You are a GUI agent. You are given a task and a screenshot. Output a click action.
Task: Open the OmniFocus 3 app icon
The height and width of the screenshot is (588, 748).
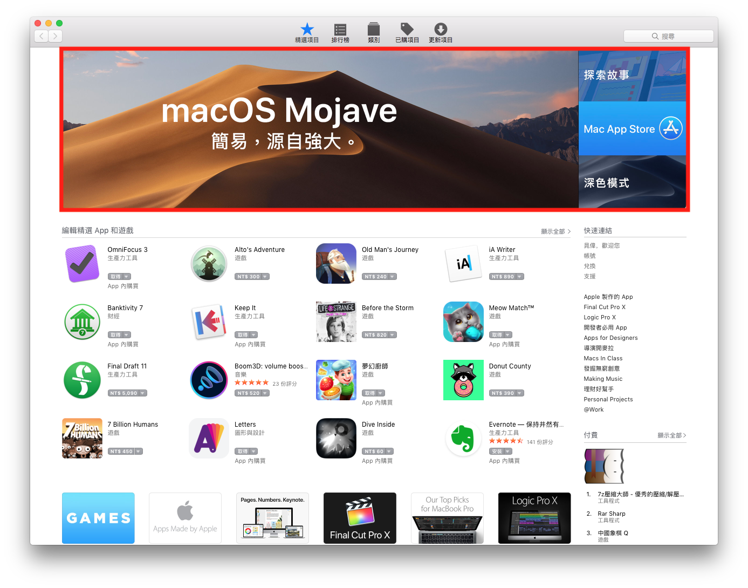click(82, 264)
